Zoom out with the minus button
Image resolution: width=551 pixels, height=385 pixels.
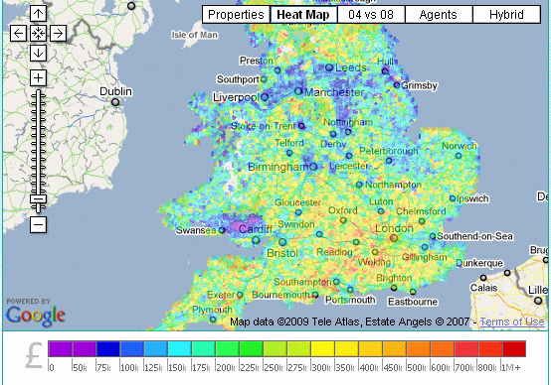tap(38, 224)
